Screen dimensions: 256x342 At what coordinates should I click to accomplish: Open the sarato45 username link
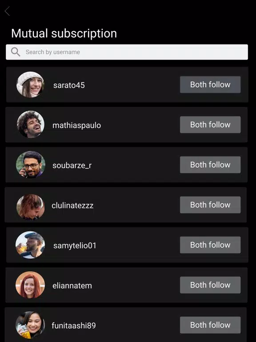(x=69, y=85)
